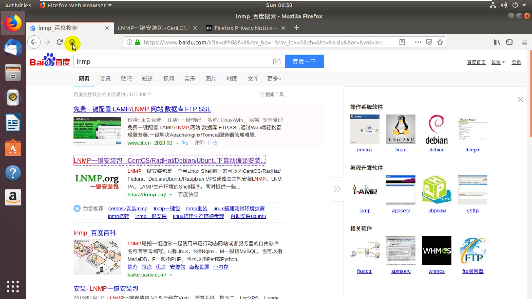532x299 pixels.
Task: Open Thunderbird Mail from dock
Action: pos(13,48)
